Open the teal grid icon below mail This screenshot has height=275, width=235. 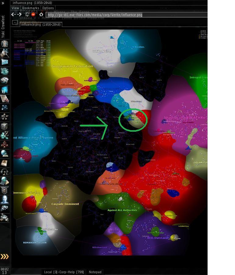coord(5,71)
